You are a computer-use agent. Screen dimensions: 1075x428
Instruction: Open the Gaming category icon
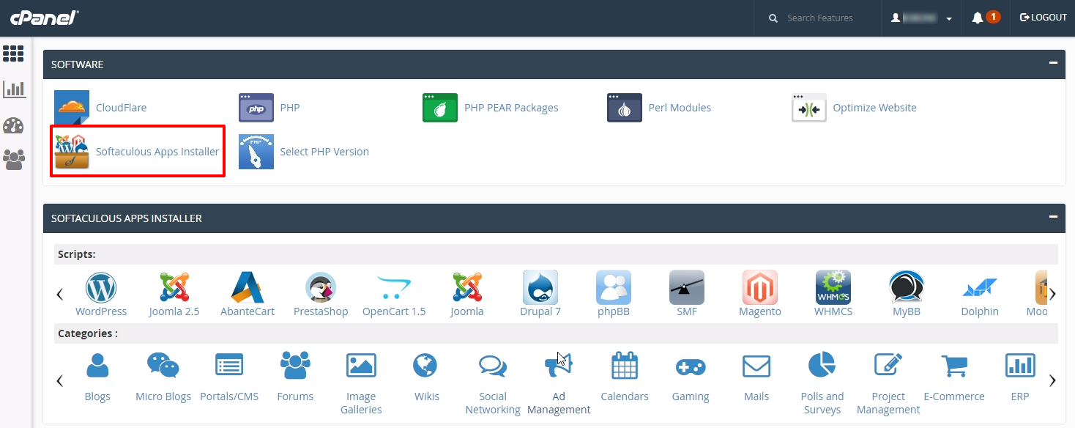(x=691, y=366)
